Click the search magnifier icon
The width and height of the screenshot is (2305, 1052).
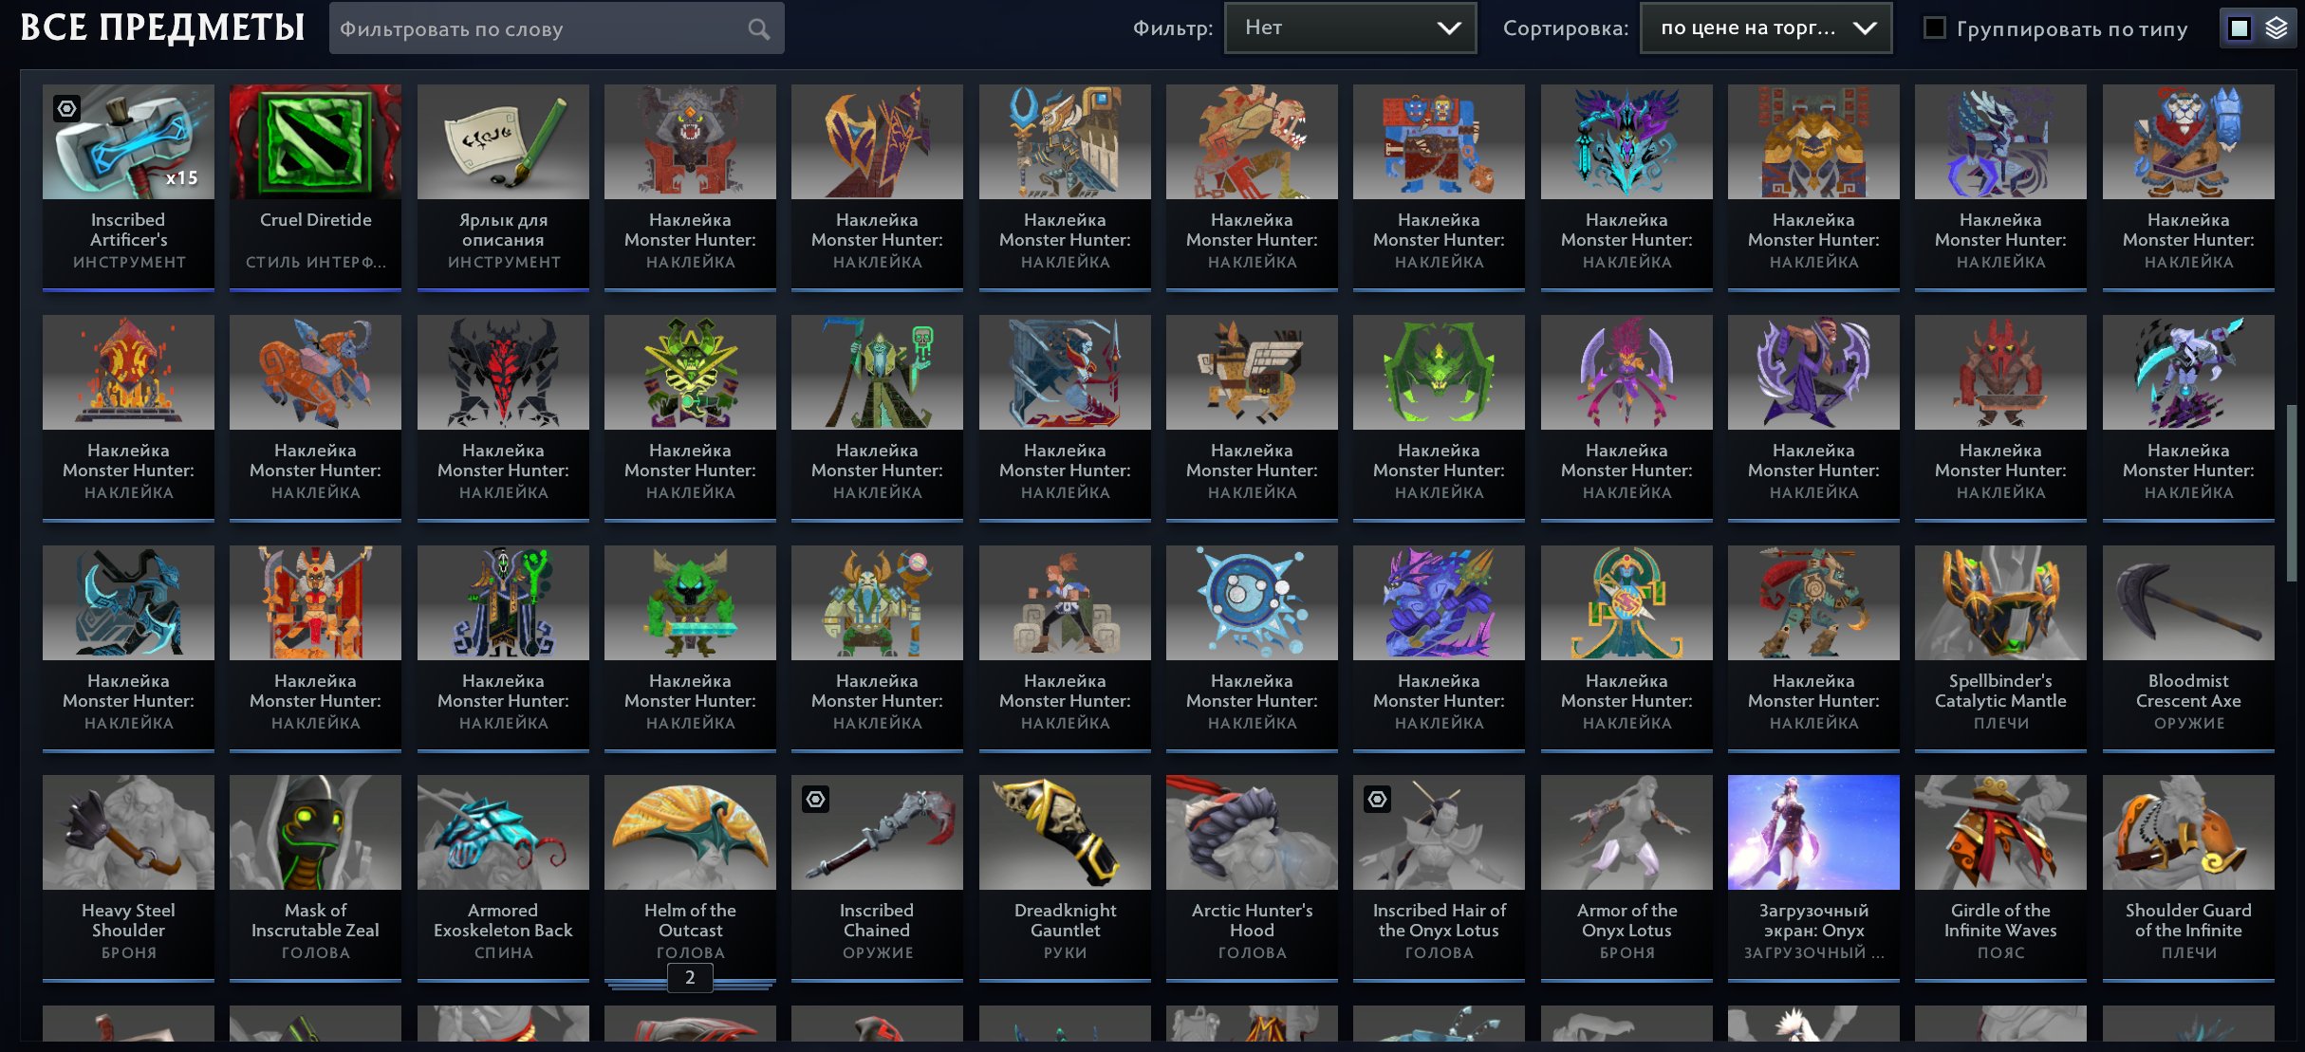[758, 29]
